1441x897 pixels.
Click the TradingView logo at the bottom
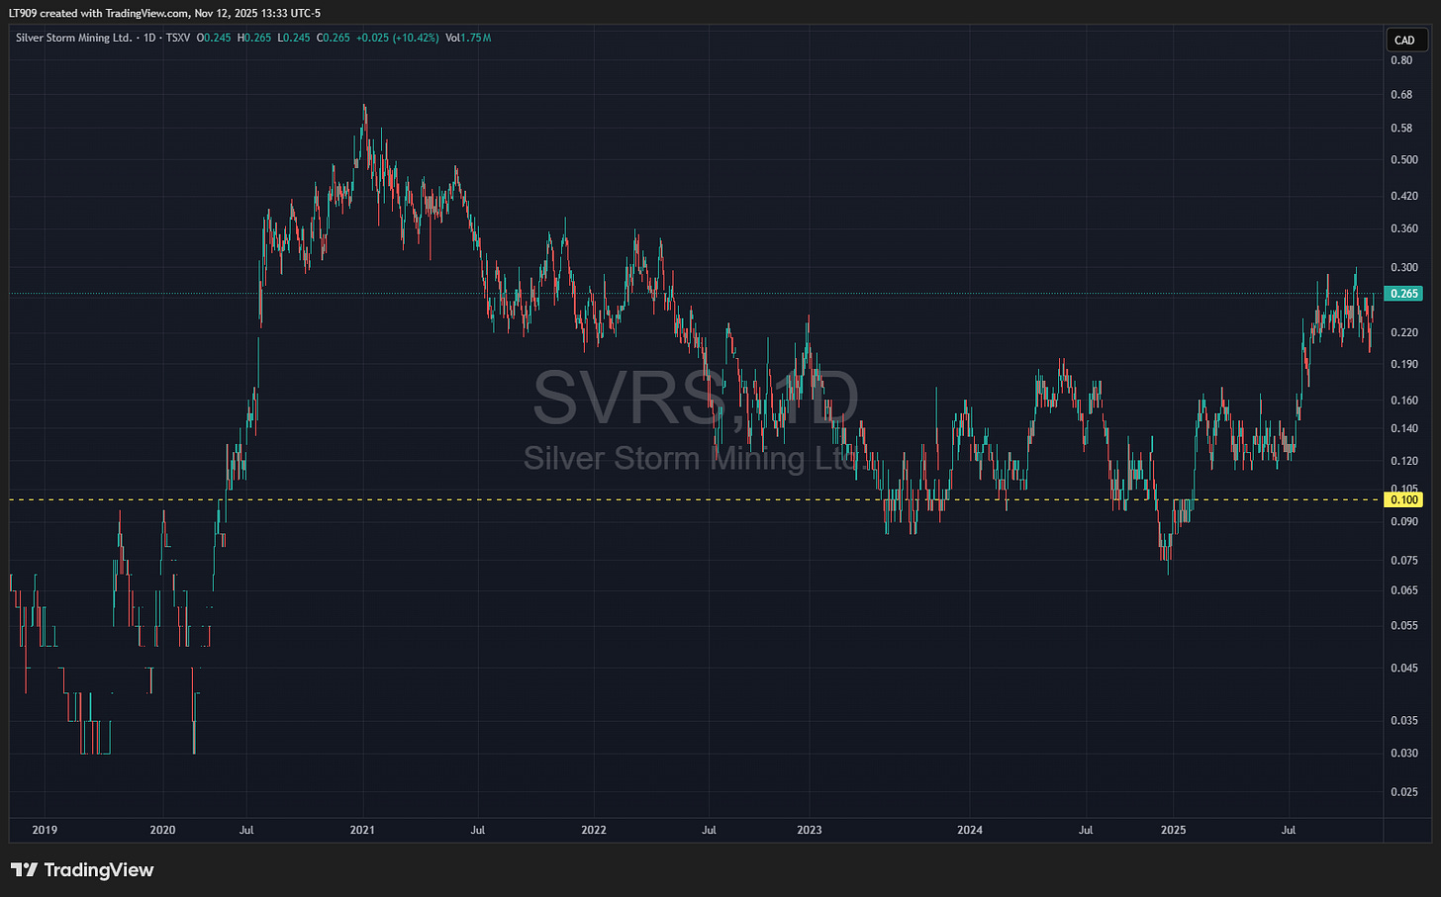83,870
